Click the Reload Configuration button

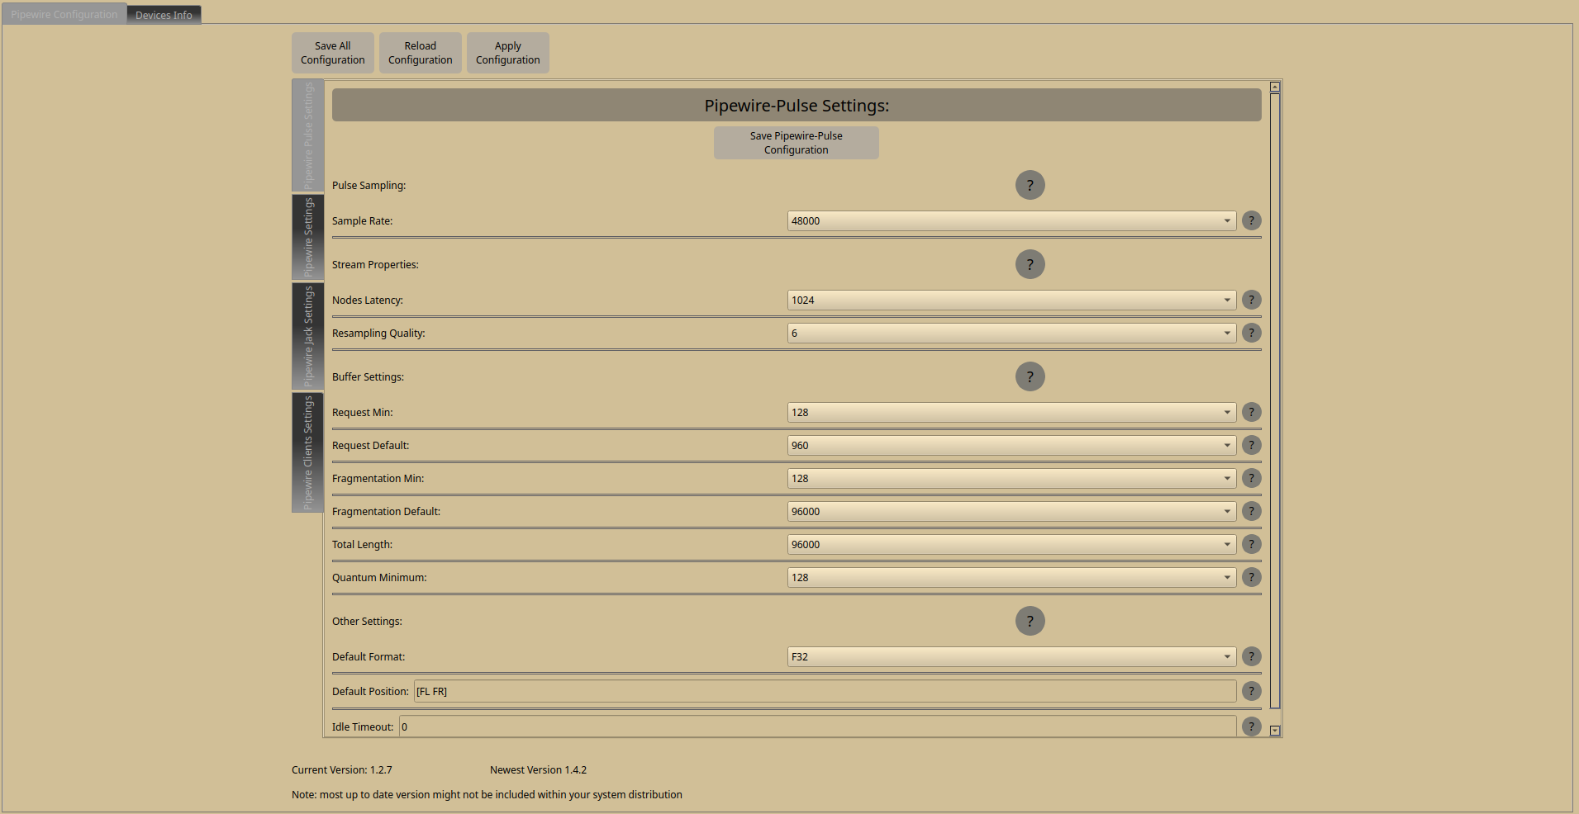click(421, 53)
